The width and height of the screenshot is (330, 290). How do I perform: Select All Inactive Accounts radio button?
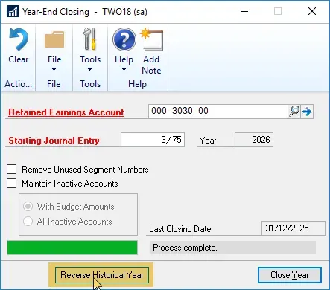click(x=28, y=221)
